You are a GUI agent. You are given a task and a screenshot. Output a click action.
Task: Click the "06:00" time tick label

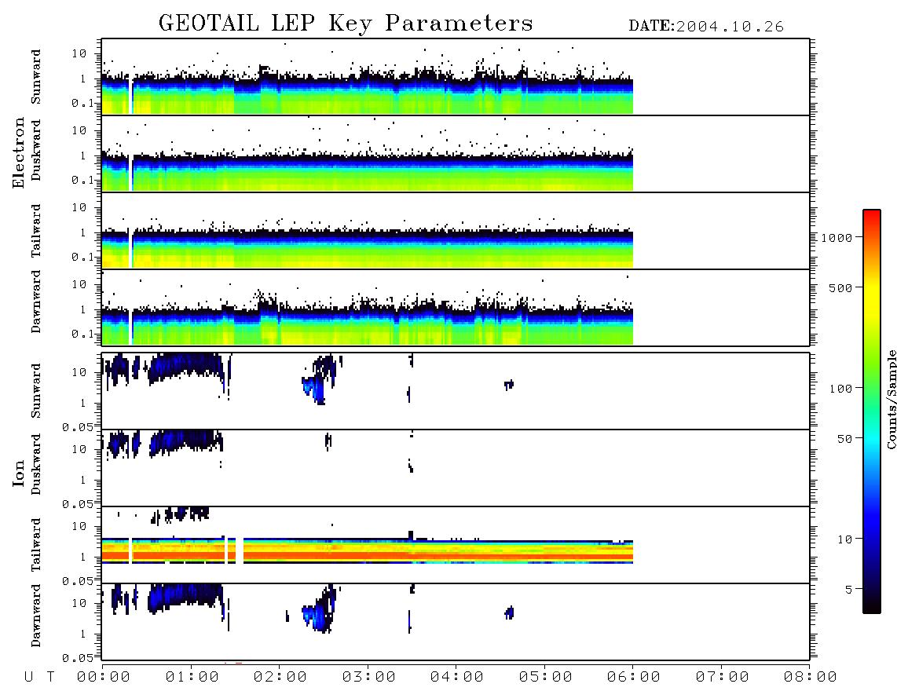click(634, 678)
